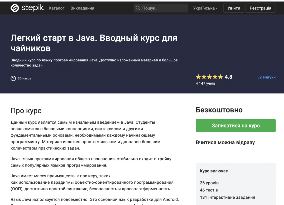Click the Реєстрація registration button
Viewport: 284px width, 205px height.
[x=260, y=8]
